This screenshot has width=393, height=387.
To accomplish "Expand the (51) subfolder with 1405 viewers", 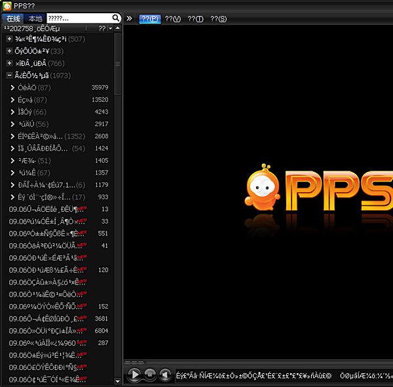I will click(x=12, y=160).
